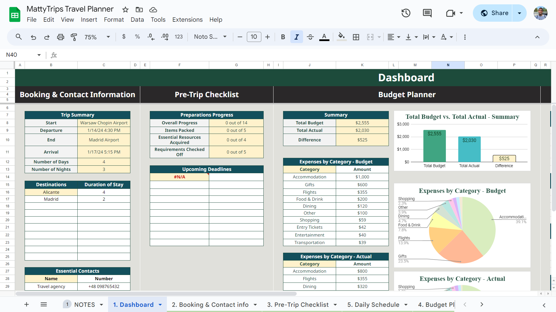Open vertical align dropdown
Viewport: 556px width, 312px height.
[x=412, y=37]
